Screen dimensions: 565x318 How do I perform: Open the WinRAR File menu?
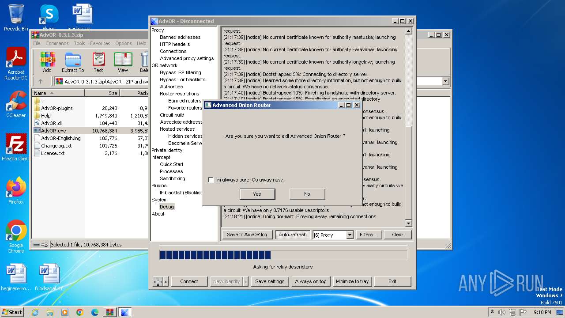[x=37, y=43]
